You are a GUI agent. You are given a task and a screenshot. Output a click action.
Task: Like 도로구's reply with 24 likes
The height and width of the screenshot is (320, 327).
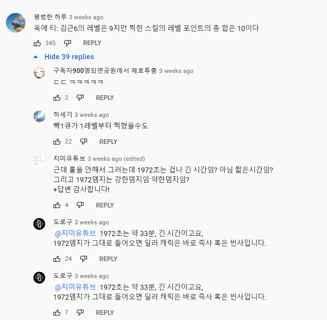coord(57,259)
